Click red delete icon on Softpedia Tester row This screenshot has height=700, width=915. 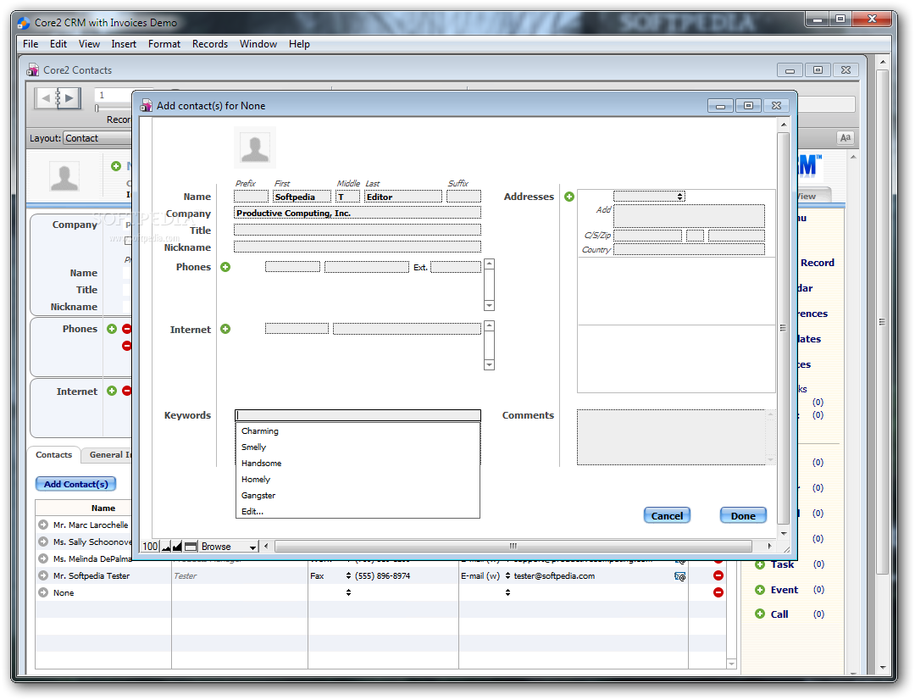[718, 575]
